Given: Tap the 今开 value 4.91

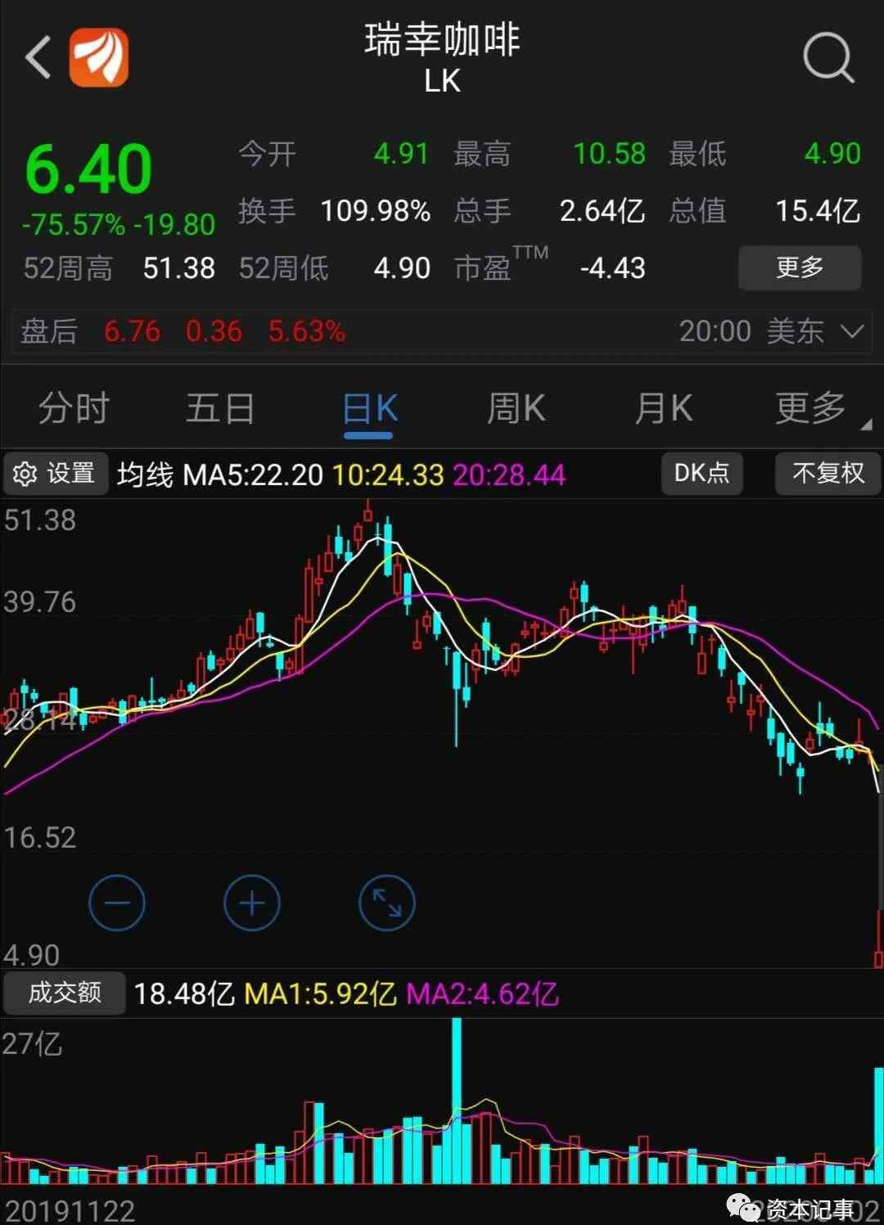Looking at the screenshot, I should 401,154.
